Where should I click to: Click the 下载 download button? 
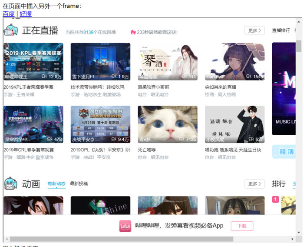pos(242,226)
